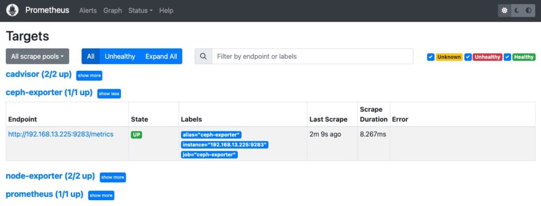Open the cadvisor (2/2 up) heading link
The width and height of the screenshot is (541, 206).
pyautogui.click(x=39, y=74)
